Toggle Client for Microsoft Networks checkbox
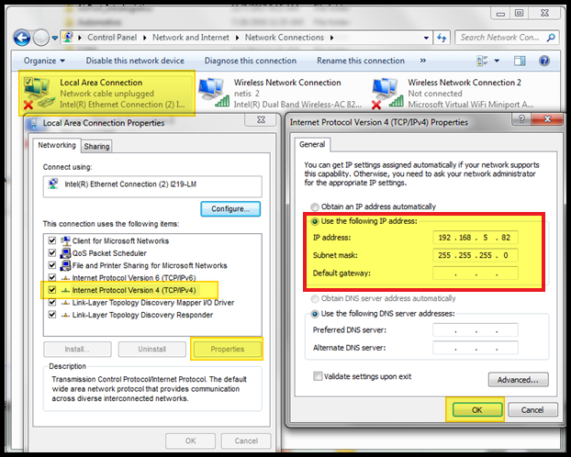The height and width of the screenshot is (457, 571). [52, 240]
